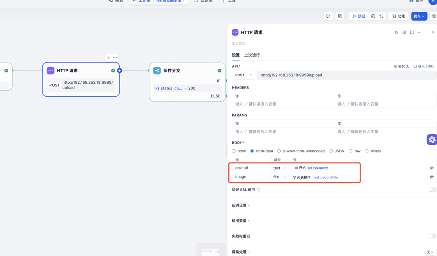
Task: Switch to the 上次运行 tab
Action: click(x=252, y=55)
